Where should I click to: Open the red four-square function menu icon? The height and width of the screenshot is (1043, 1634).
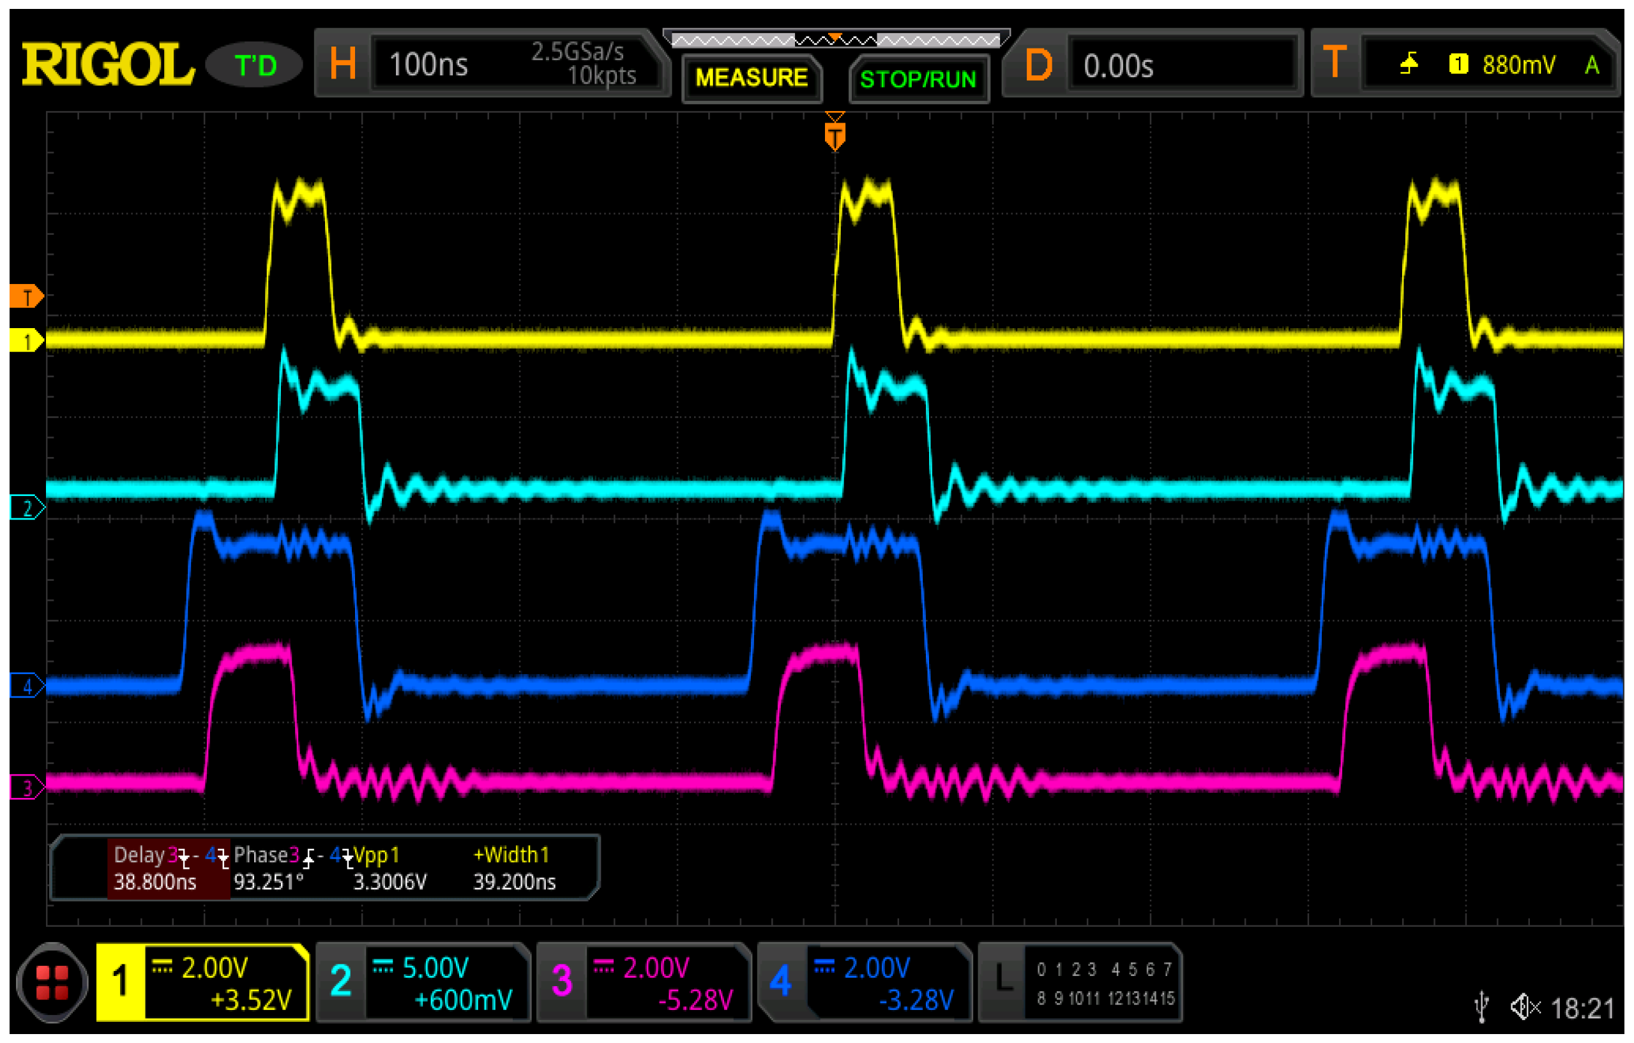[52, 982]
